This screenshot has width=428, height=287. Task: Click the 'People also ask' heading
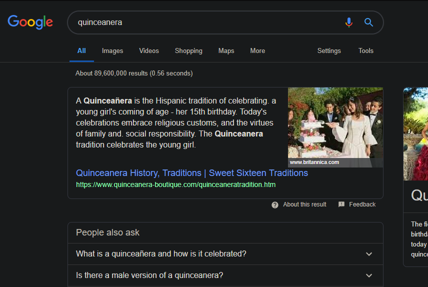pyautogui.click(x=107, y=232)
